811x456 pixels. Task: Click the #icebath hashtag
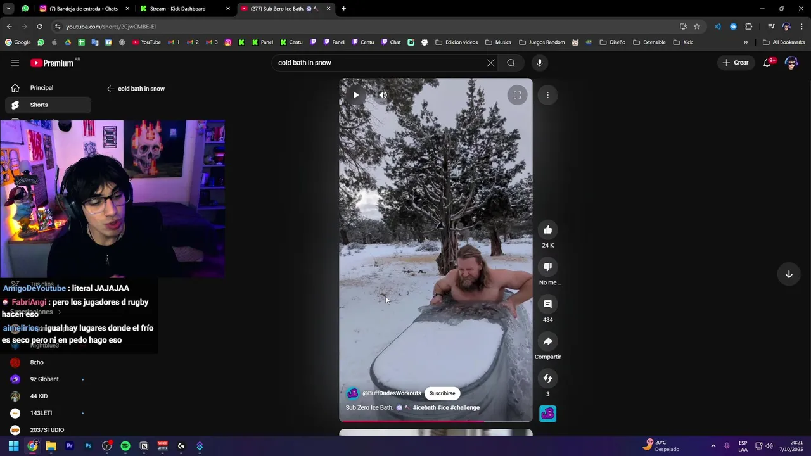[x=424, y=407]
